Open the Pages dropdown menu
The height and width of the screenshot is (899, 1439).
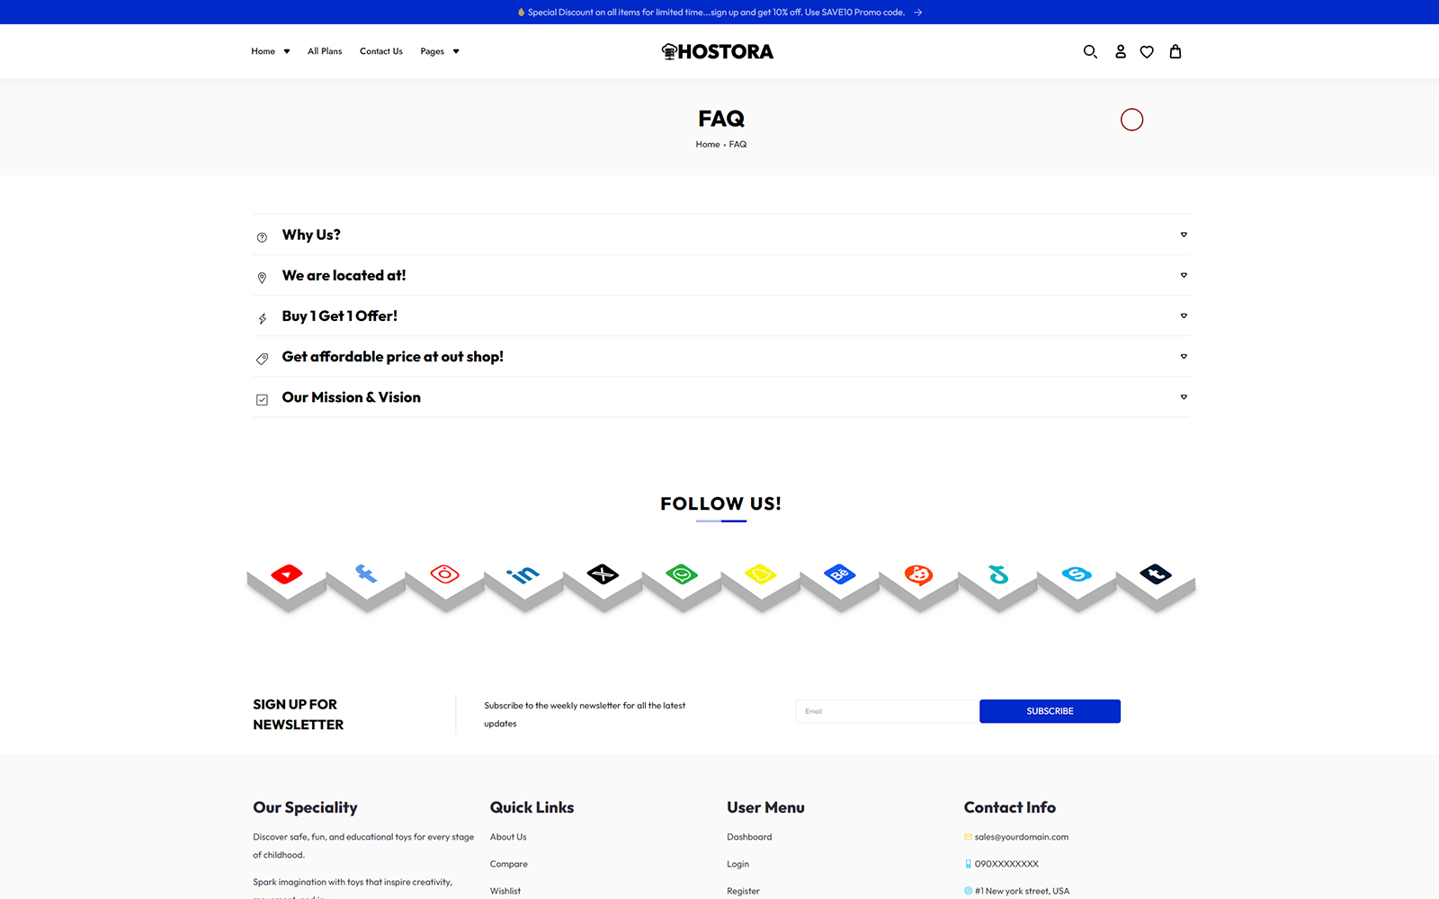[x=439, y=51]
